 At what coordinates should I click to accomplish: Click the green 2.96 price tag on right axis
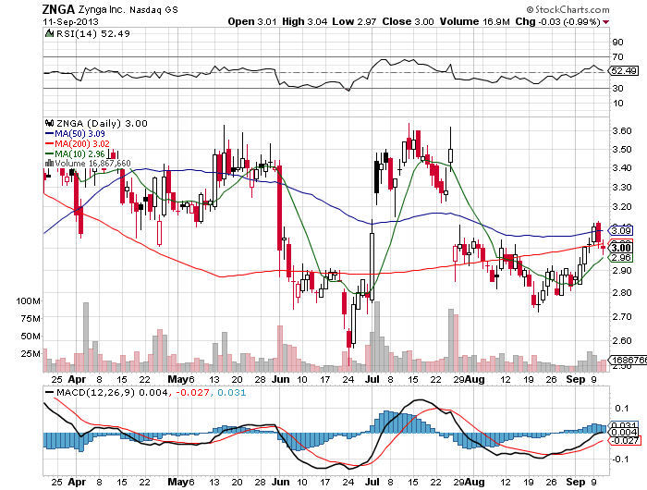(620, 258)
